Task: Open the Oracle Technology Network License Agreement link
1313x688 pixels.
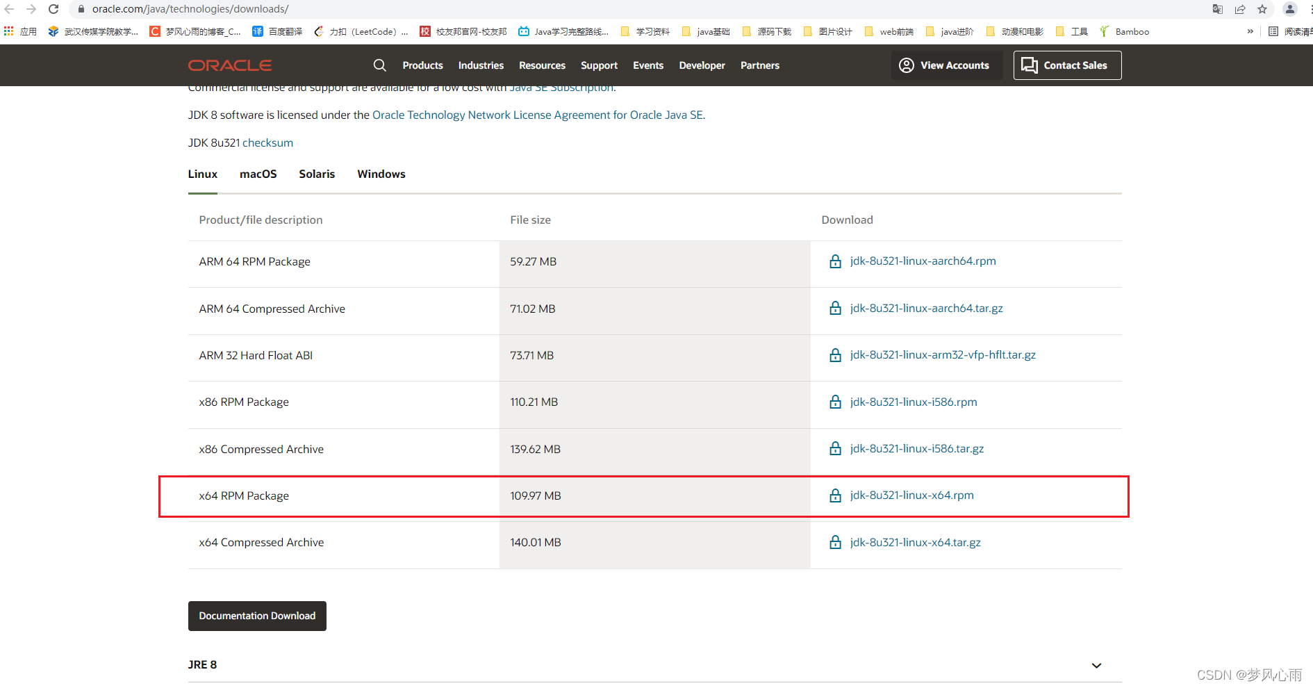Action: click(538, 115)
